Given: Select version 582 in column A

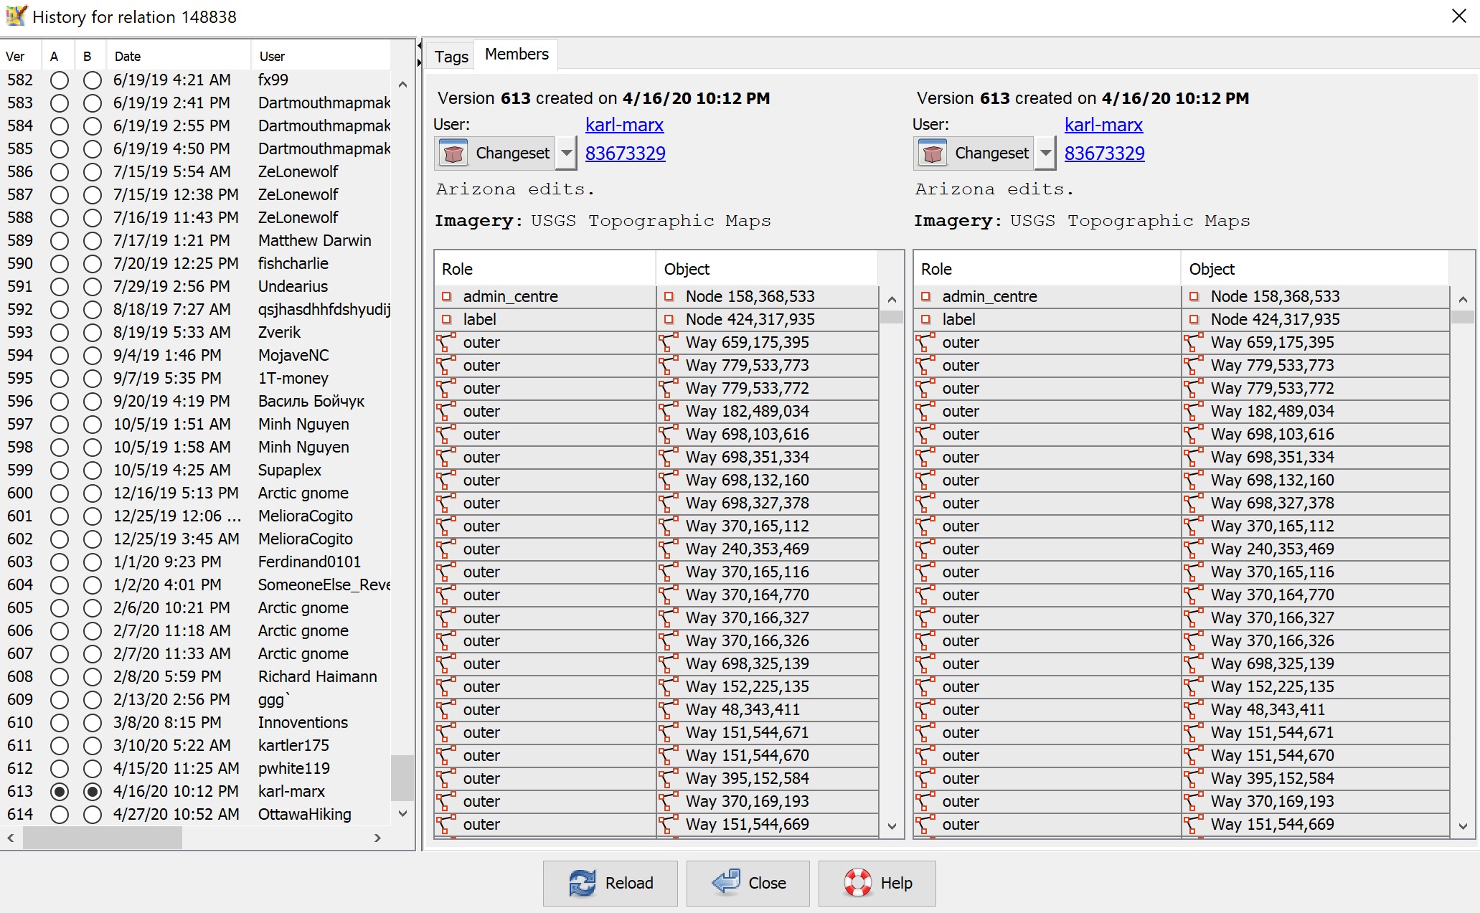Looking at the screenshot, I should [x=60, y=80].
